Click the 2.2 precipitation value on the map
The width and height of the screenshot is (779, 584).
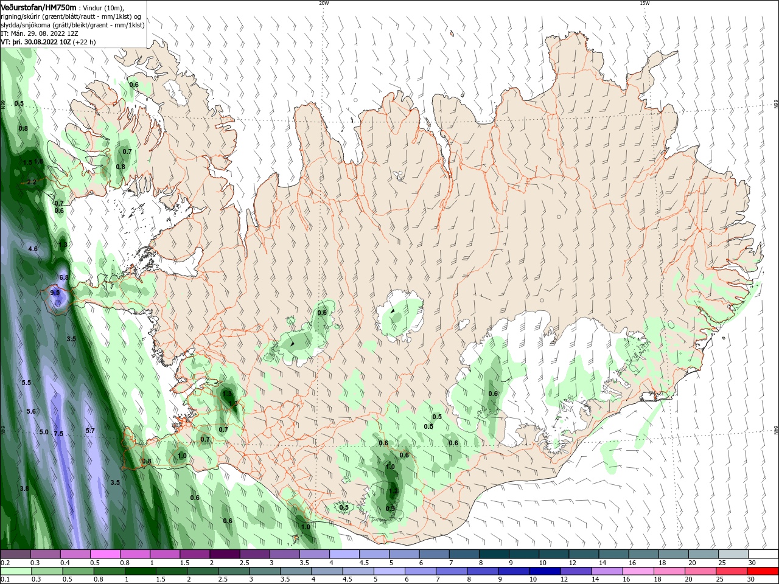click(x=32, y=182)
